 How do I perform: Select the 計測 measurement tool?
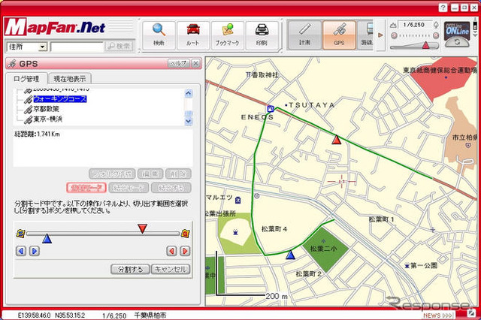[x=304, y=35]
